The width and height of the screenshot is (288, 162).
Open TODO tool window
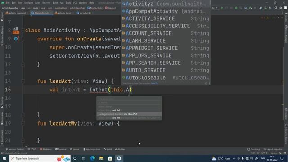click(x=32, y=149)
